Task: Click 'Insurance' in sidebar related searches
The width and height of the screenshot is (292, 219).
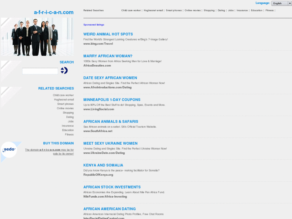Action: (x=67, y=126)
